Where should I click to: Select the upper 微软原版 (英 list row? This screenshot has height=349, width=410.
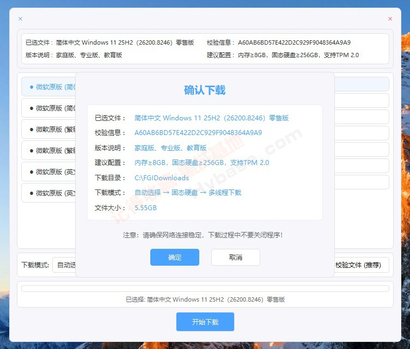click(48, 172)
